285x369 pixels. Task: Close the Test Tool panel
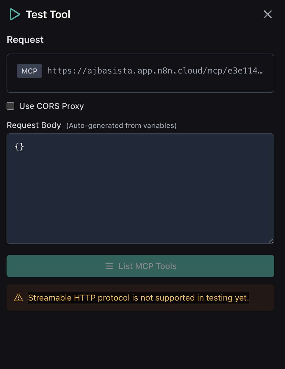pos(267,14)
